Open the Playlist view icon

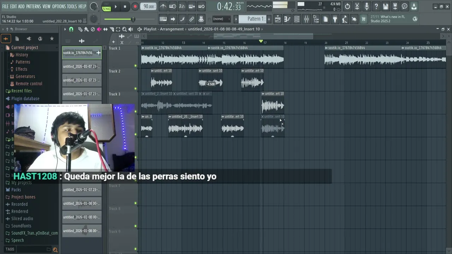(x=278, y=19)
